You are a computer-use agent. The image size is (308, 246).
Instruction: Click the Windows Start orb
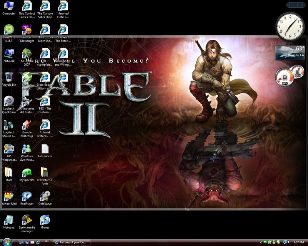[7, 242]
